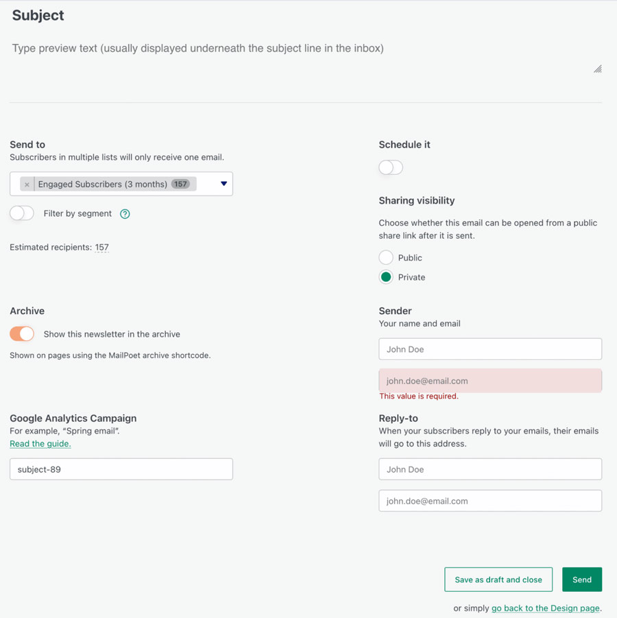Click the Reply-to email field
Image resolution: width=617 pixels, height=618 pixels.
[x=490, y=501]
